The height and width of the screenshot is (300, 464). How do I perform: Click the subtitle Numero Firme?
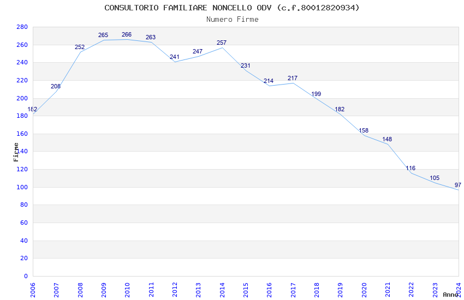233,19
